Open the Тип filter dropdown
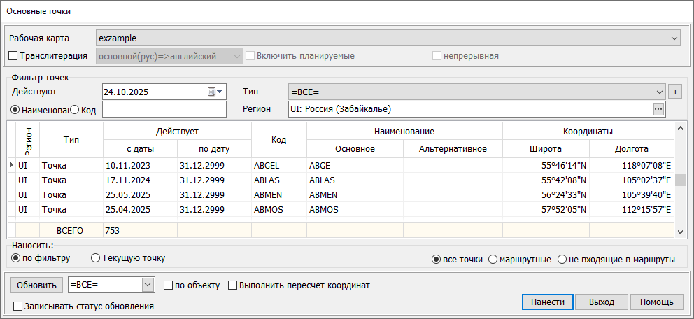694x319 pixels. pos(659,92)
